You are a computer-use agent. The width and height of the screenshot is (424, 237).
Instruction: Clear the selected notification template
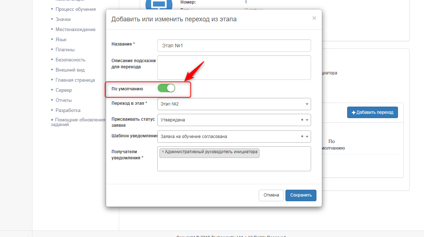(302, 137)
